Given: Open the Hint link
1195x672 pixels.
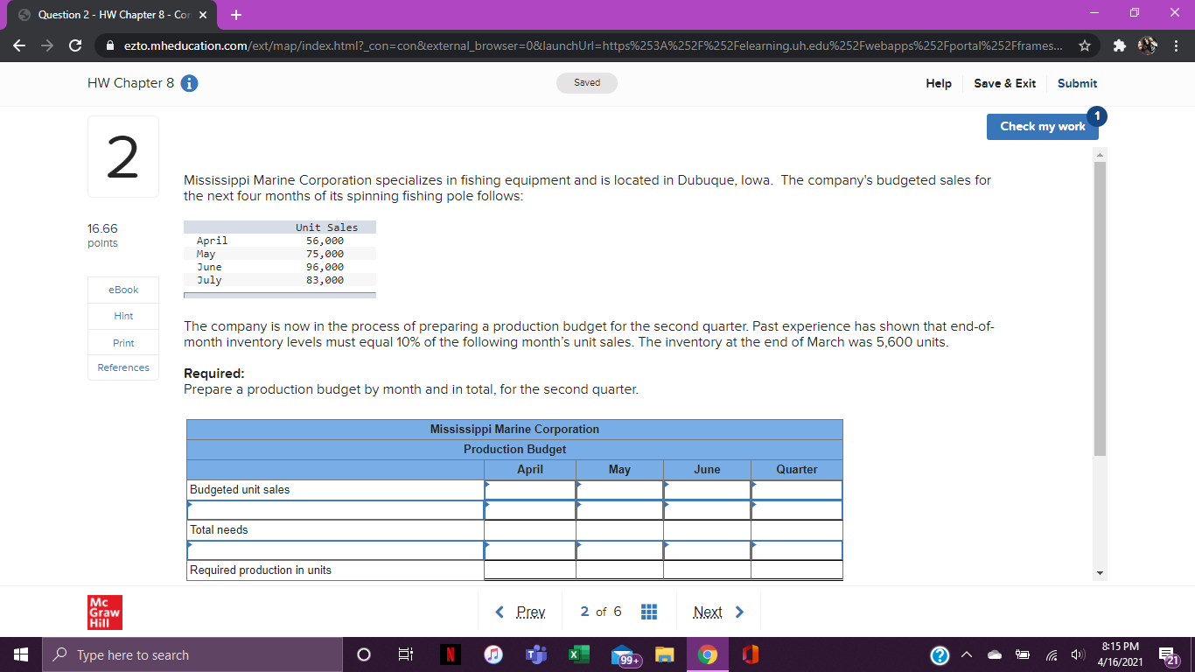Looking at the screenshot, I should [x=122, y=316].
